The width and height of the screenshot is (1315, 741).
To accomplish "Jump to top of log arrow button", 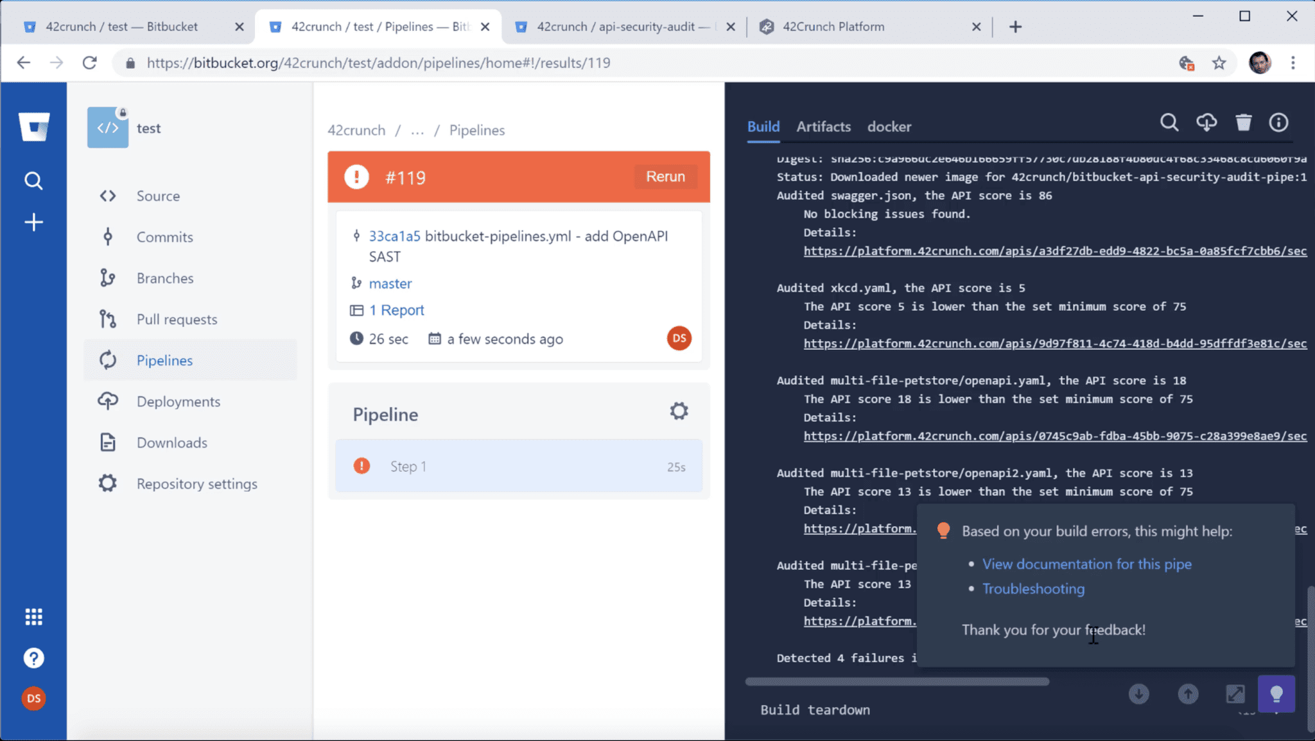I will (1188, 694).
